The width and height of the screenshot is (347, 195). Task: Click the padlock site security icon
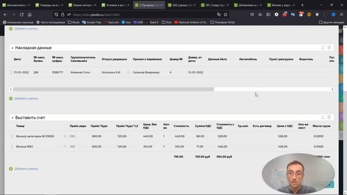[x=63, y=15]
